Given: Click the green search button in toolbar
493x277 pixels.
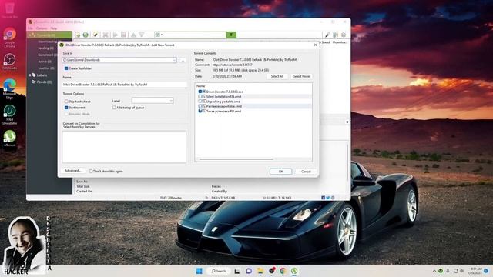Looking at the screenshot, I should pyautogui.click(x=231, y=35).
